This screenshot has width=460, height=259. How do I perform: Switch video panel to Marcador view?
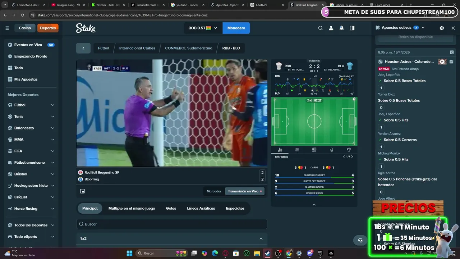click(214, 191)
